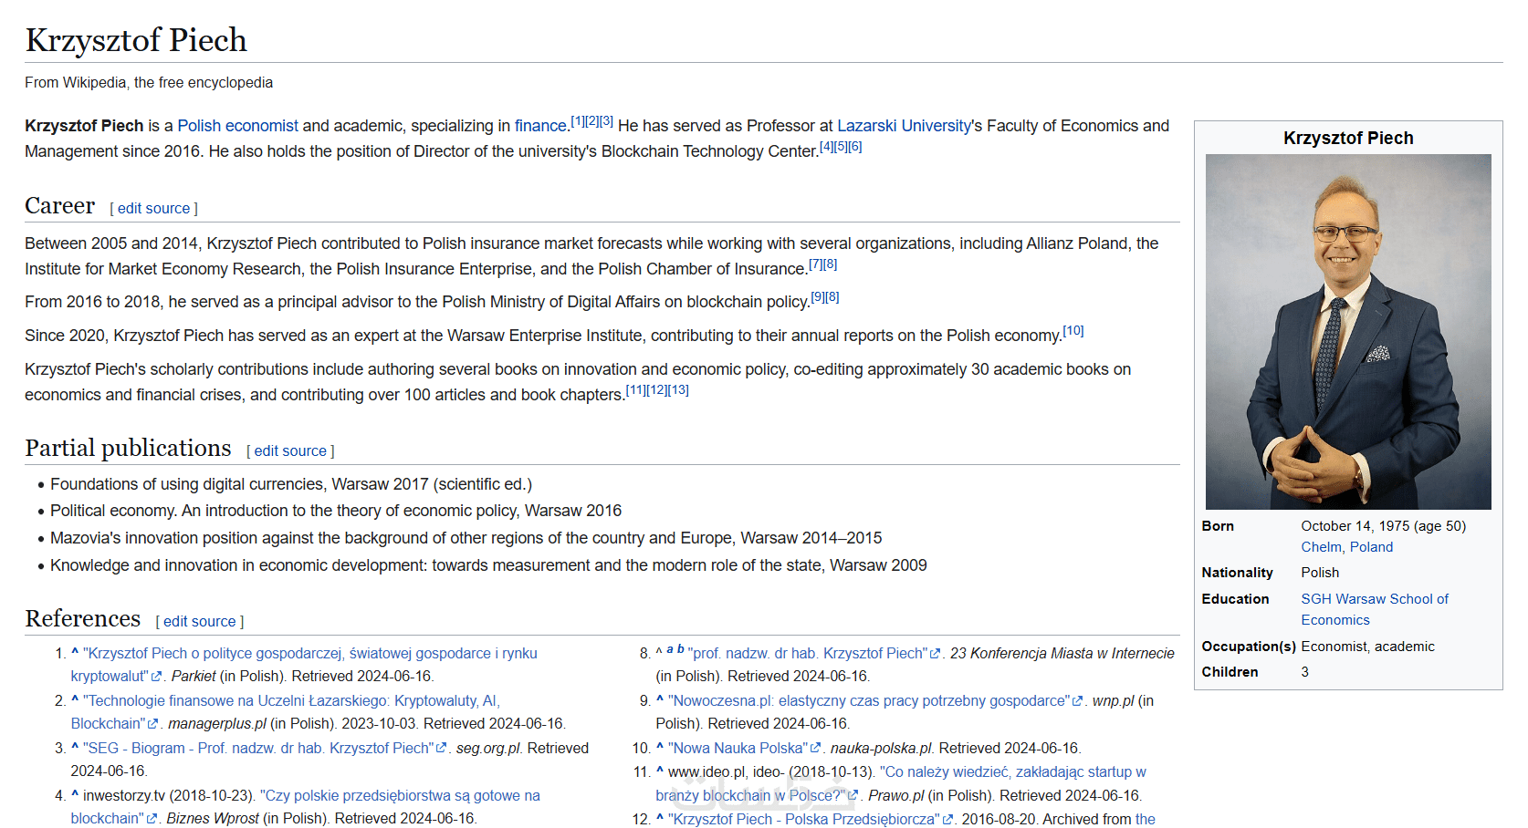Click the caret backlink of reference 2
Viewport: 1528px width, 828px height.
(75, 700)
